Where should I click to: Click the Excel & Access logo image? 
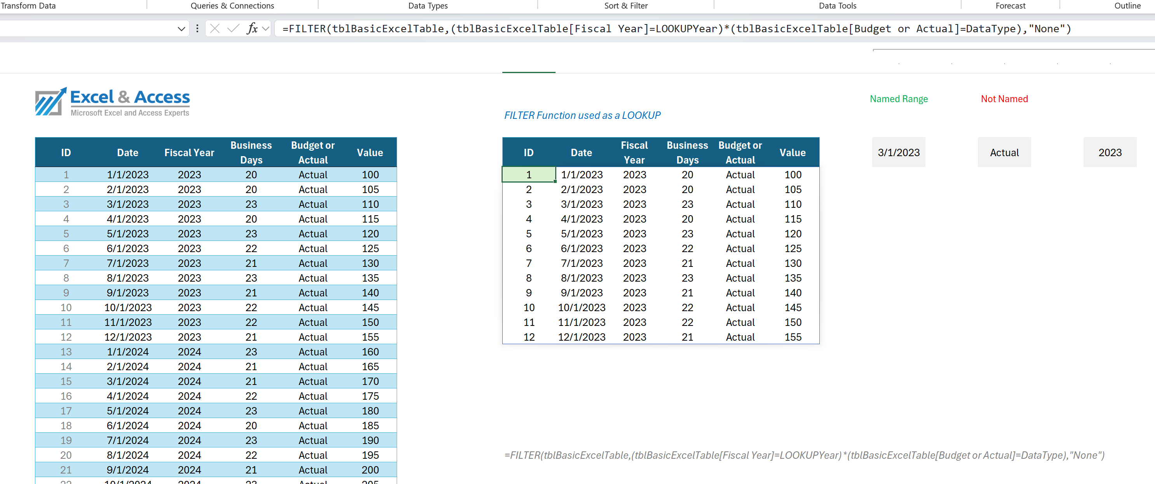tap(113, 102)
